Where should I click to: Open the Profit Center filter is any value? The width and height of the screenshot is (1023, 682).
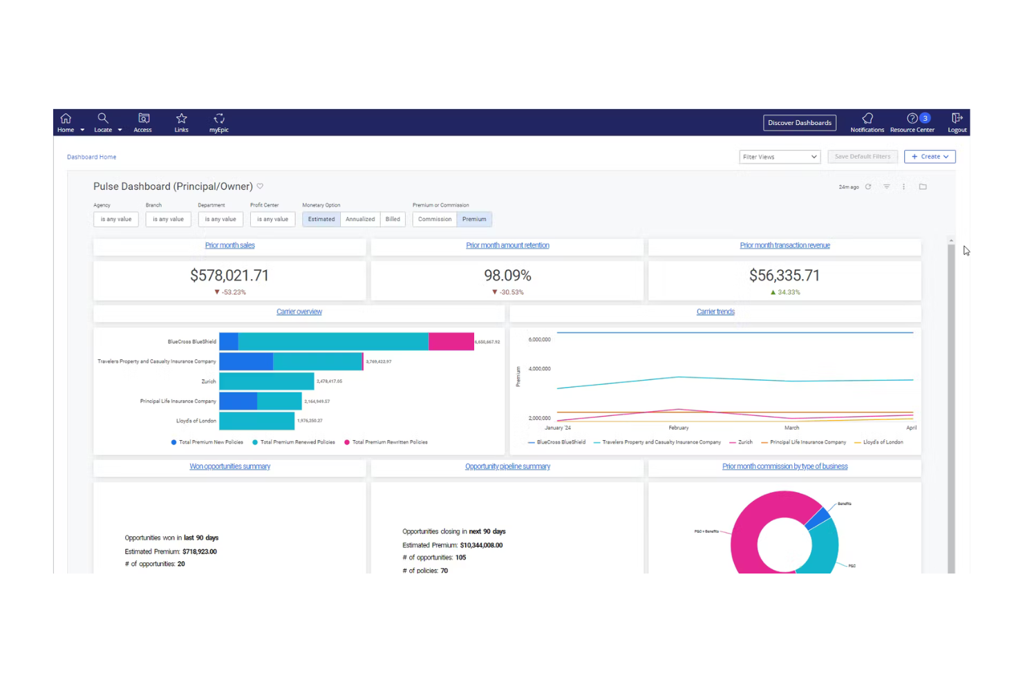[x=273, y=219]
